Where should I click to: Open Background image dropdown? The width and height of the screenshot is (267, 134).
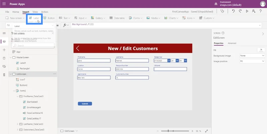[x=252, y=56]
